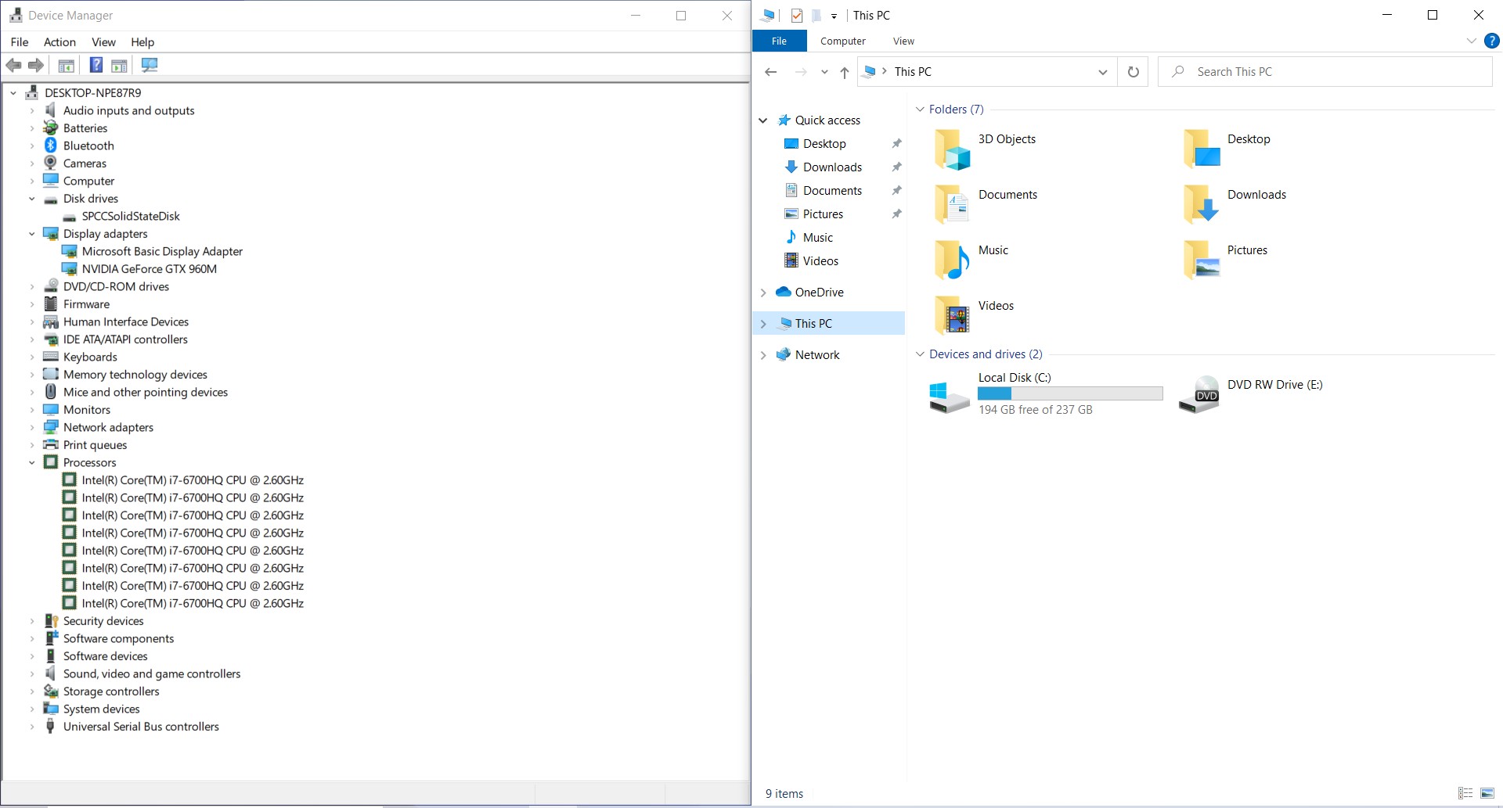Select NVIDIA GeForce GTX 960M adapter
1503x808 pixels.
149,269
